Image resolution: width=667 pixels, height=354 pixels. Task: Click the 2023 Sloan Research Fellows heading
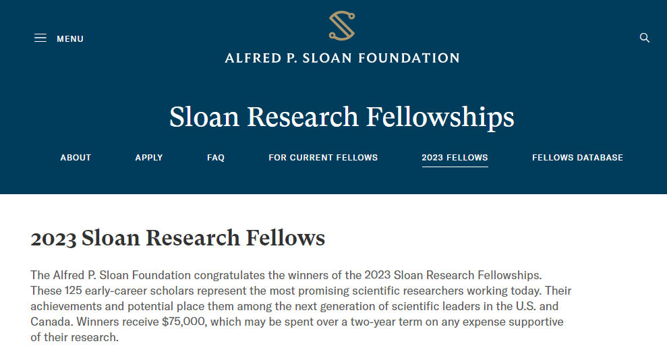[178, 238]
